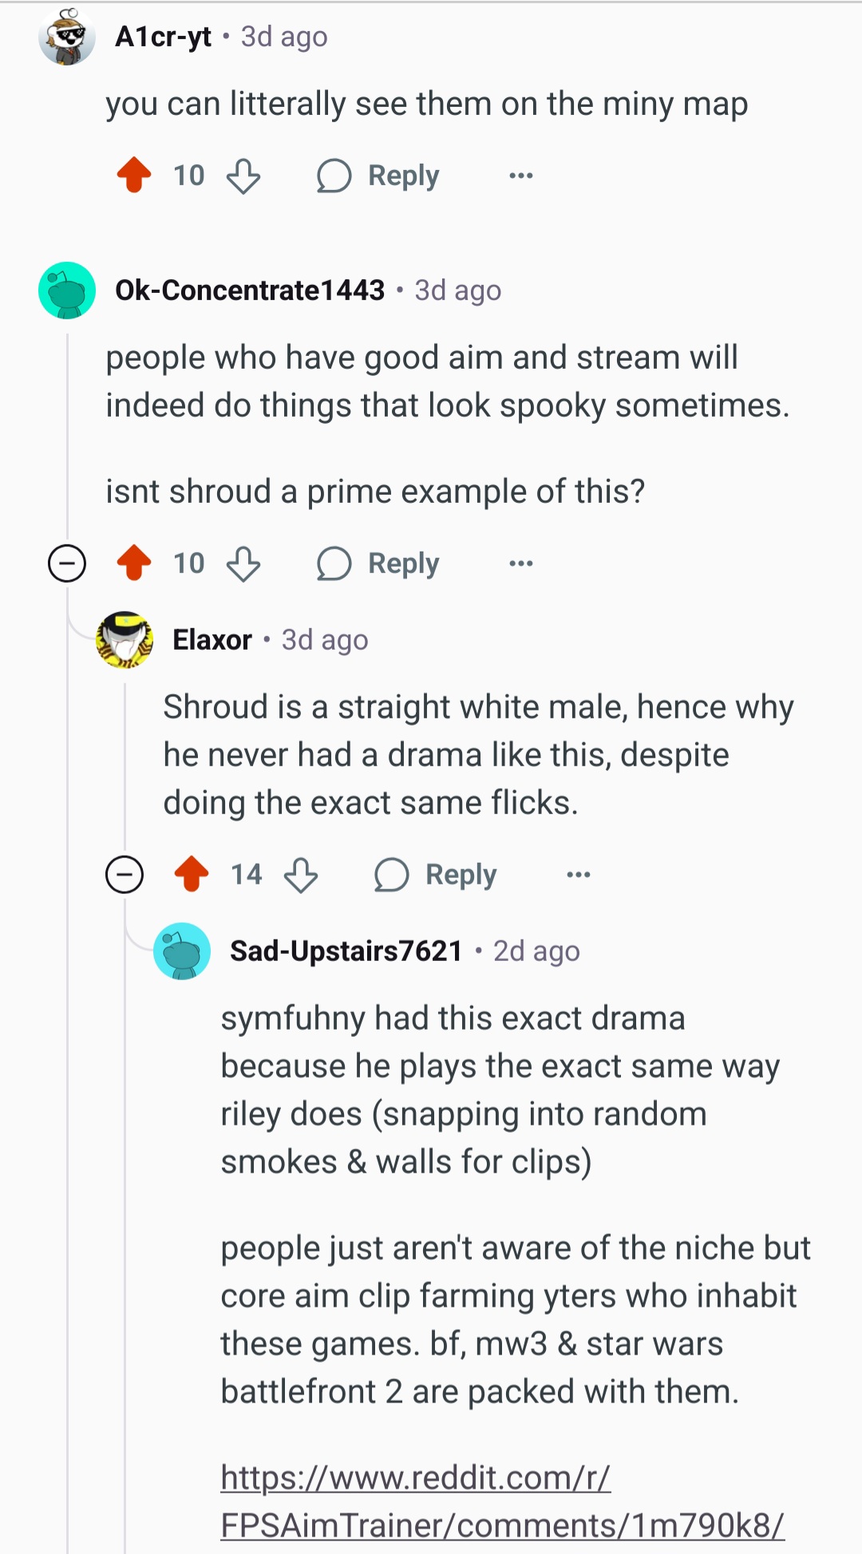Image resolution: width=862 pixels, height=1554 pixels.
Task: Upvote Ok-Concentrate1443's comment
Action: [134, 563]
